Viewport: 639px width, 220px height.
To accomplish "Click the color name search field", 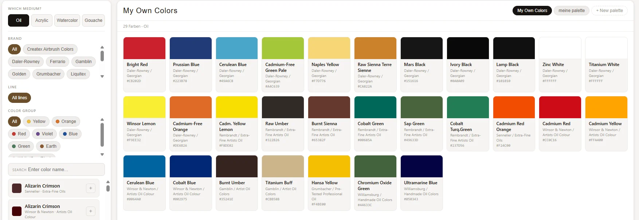I will [x=56, y=170].
